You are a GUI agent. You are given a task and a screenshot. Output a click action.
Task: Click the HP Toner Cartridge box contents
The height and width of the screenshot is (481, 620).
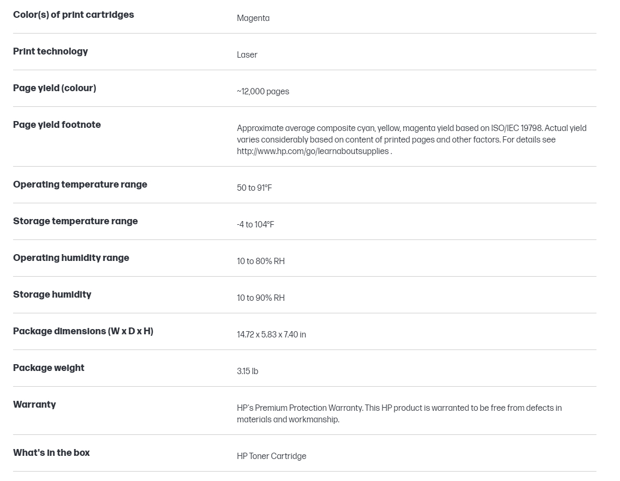[272, 456]
